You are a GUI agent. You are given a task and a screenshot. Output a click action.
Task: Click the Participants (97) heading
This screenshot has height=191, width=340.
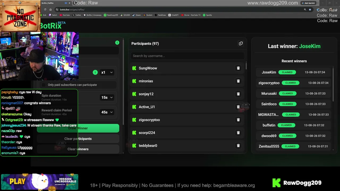[145, 44]
